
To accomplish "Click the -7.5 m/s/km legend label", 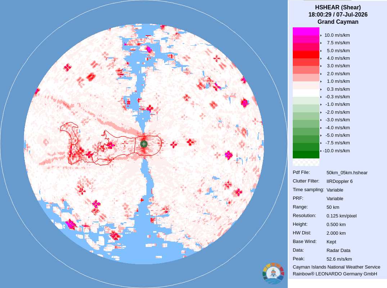I will point(338,143).
